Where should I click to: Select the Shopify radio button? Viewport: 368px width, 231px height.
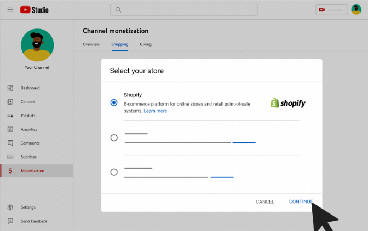pos(114,103)
